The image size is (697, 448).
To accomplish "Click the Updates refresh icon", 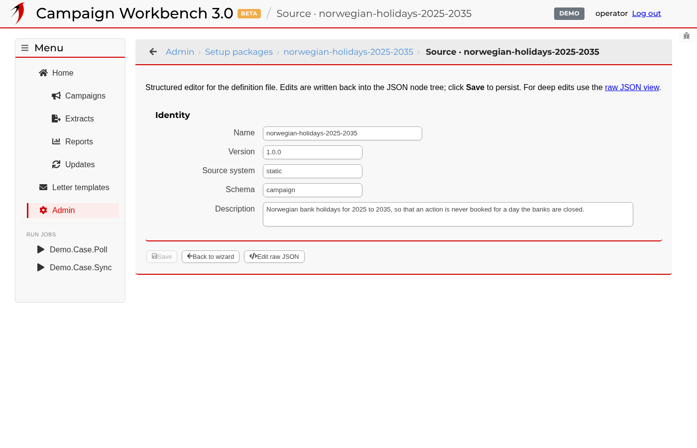I will pyautogui.click(x=56, y=164).
